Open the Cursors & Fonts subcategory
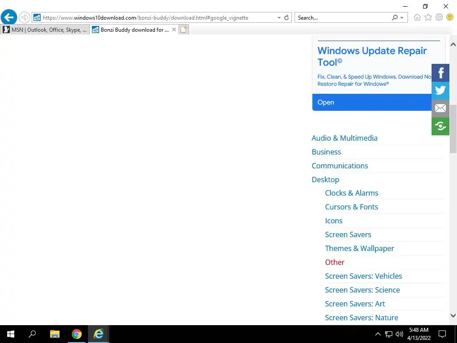 point(352,207)
